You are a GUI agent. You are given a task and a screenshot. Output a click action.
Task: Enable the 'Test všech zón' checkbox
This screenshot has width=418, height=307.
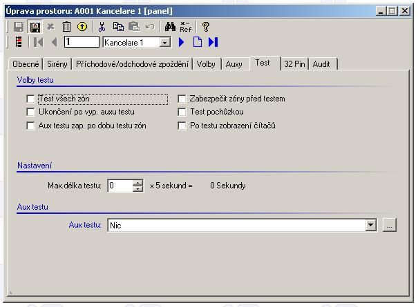pyautogui.click(x=30, y=99)
